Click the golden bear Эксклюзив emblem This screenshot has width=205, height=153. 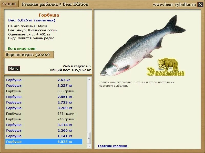pyautogui.click(x=166, y=67)
